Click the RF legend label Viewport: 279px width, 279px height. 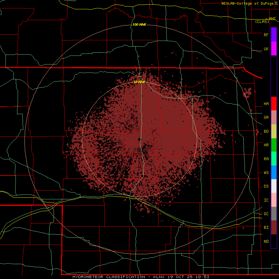266,35
